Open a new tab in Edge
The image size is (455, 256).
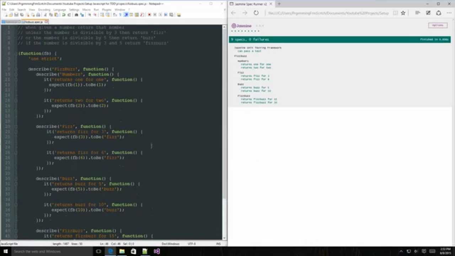coord(279,4)
